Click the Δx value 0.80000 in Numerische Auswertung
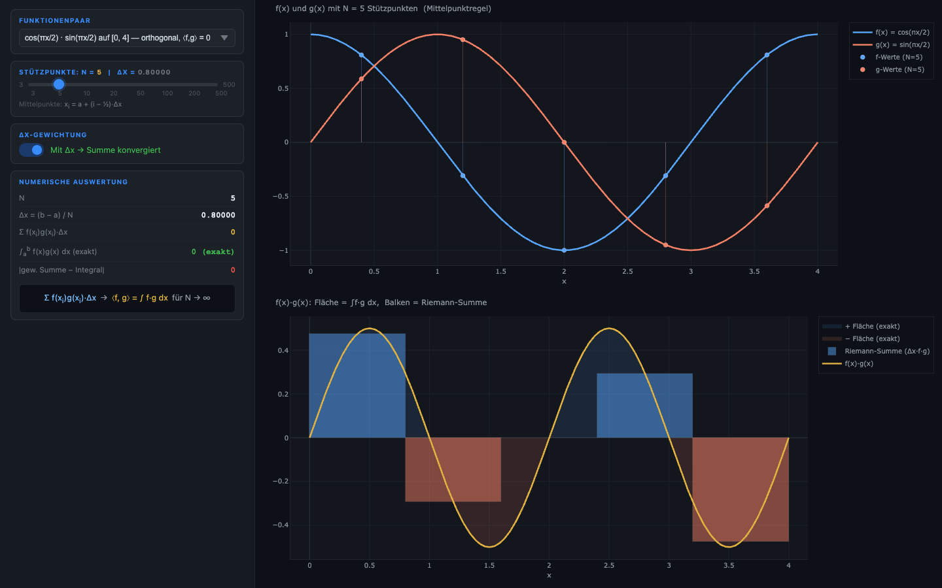Viewport: 942px width, 588px height. click(x=218, y=215)
